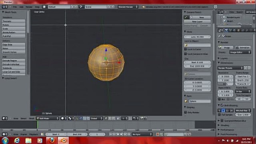
Task: Launch Firefox from the taskbar
Action: [x=52, y=140]
